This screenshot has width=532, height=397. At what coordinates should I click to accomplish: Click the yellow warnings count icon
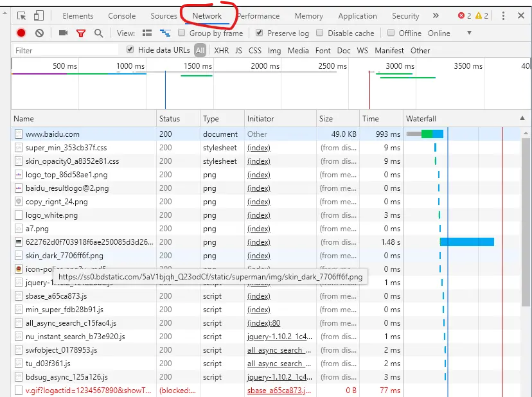(479, 15)
